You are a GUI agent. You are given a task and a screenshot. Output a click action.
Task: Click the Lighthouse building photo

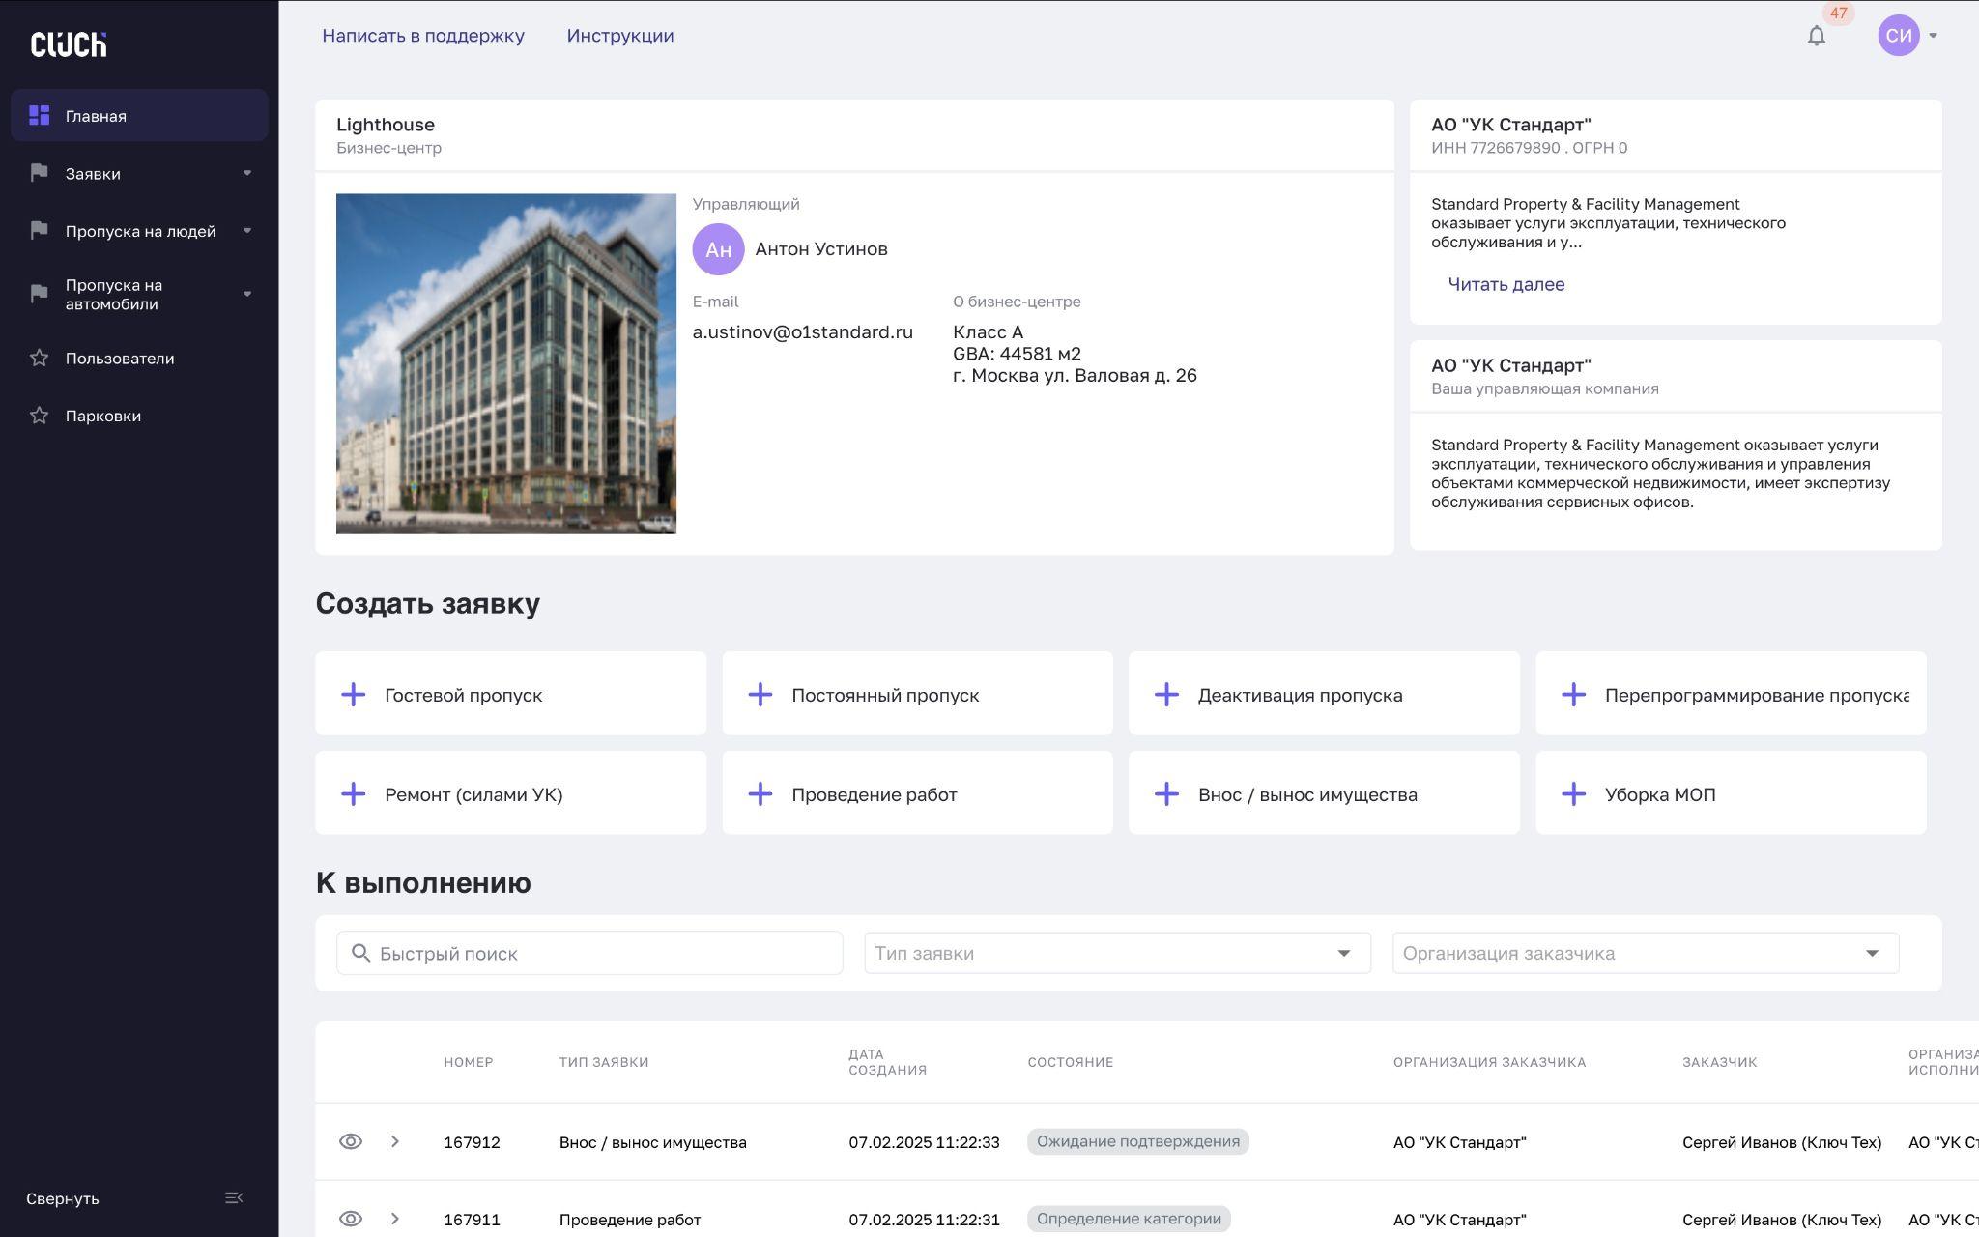(x=506, y=363)
